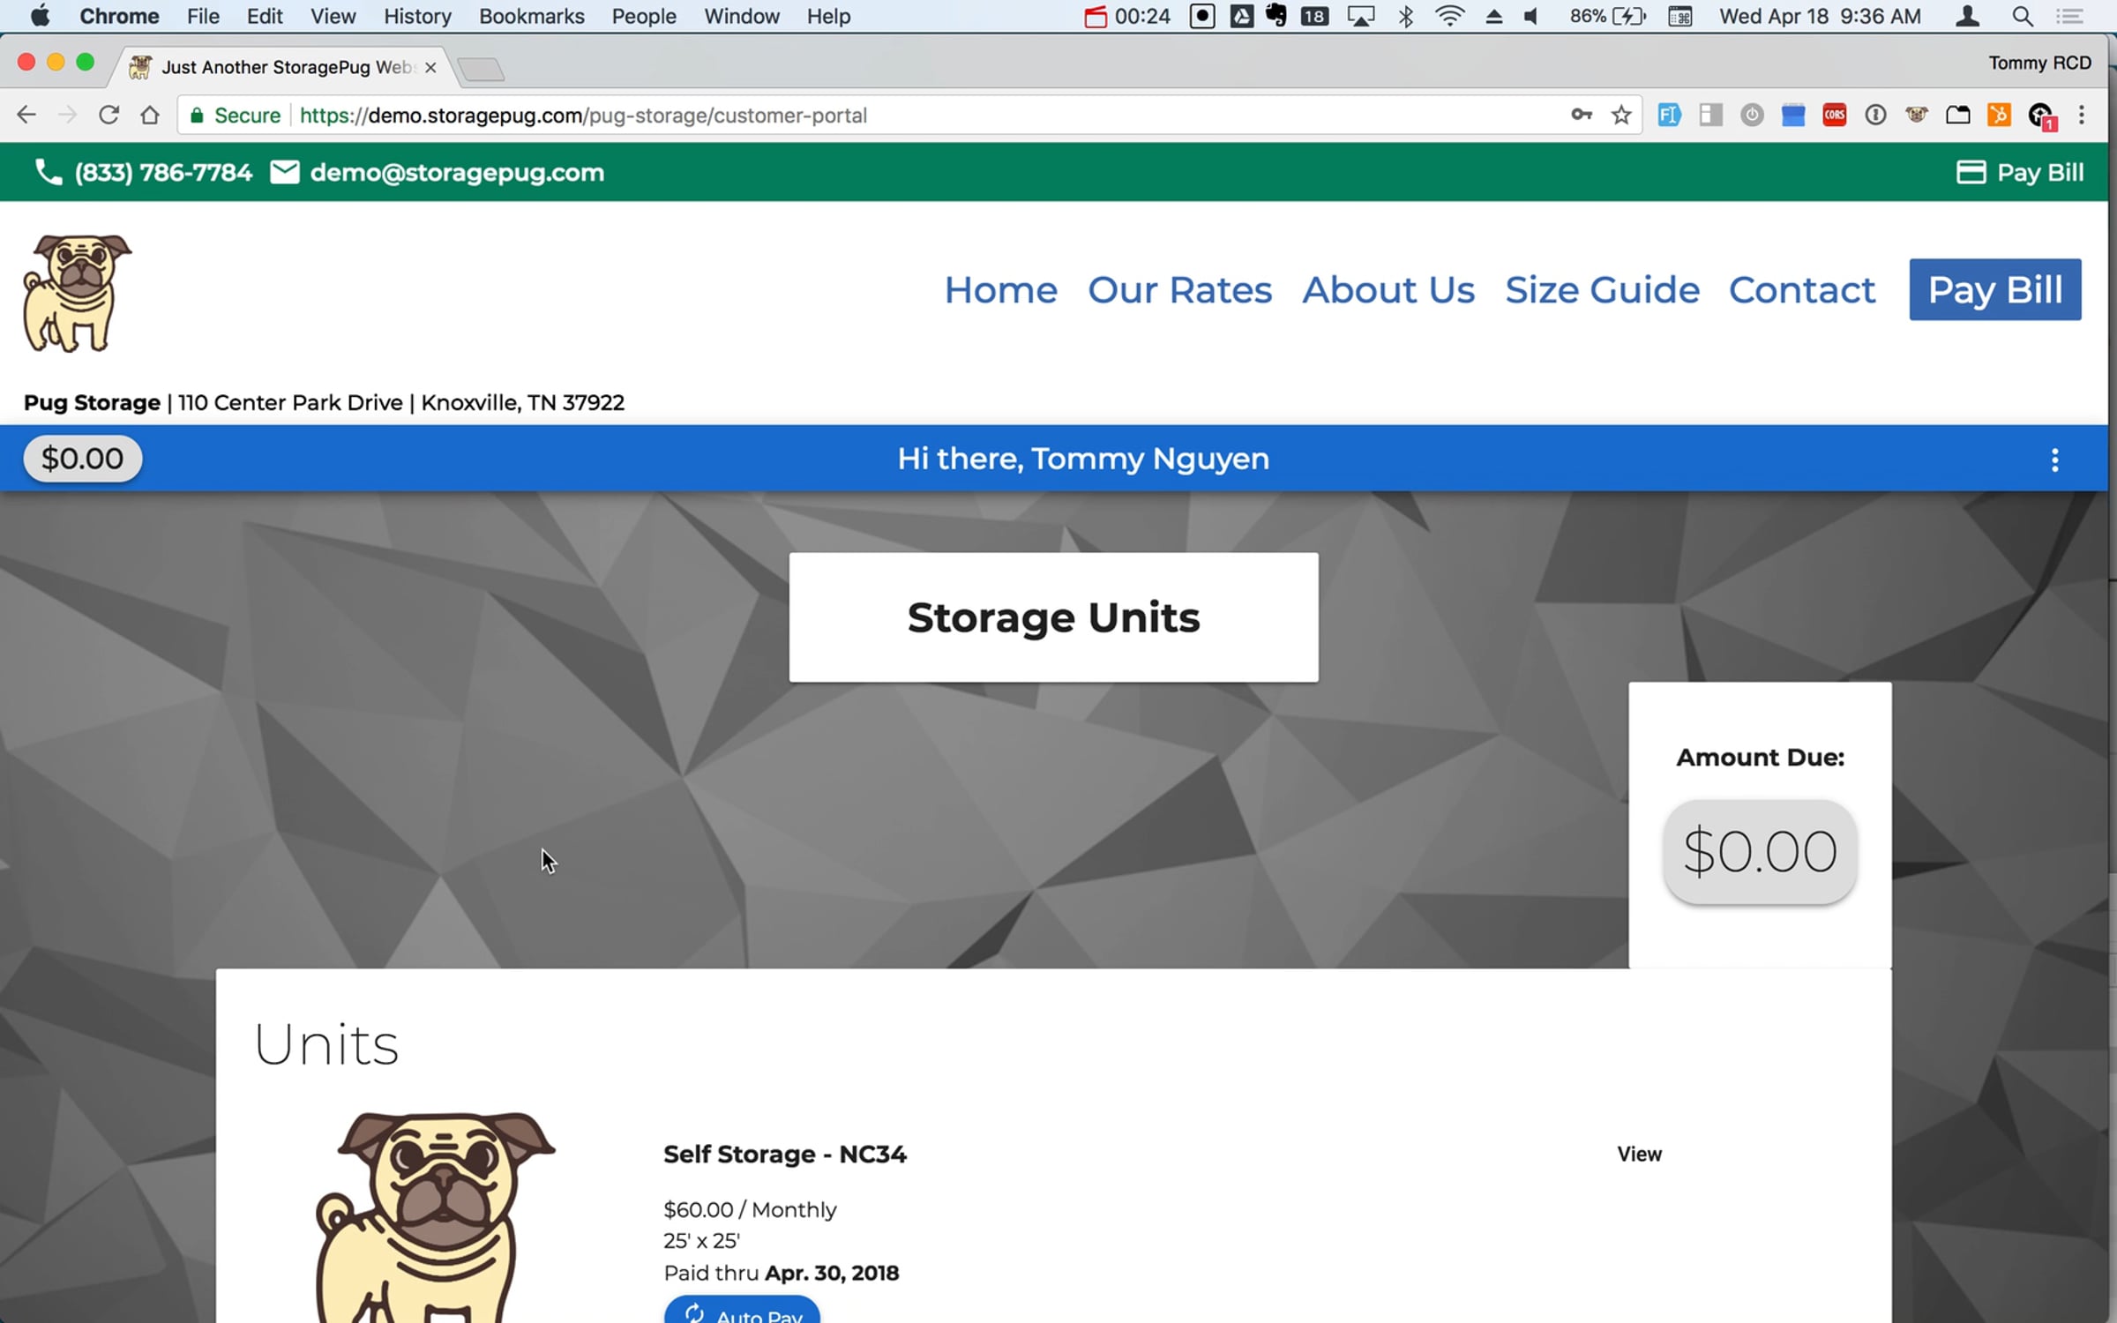The height and width of the screenshot is (1323, 2117).
Task: Open the Bluetooth menu bar icon
Action: [x=1406, y=16]
